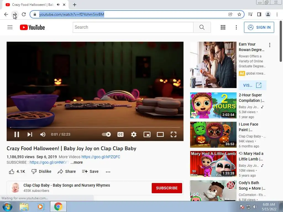Toggle theater mode
The height and width of the screenshot is (212, 283).
[x=160, y=134]
